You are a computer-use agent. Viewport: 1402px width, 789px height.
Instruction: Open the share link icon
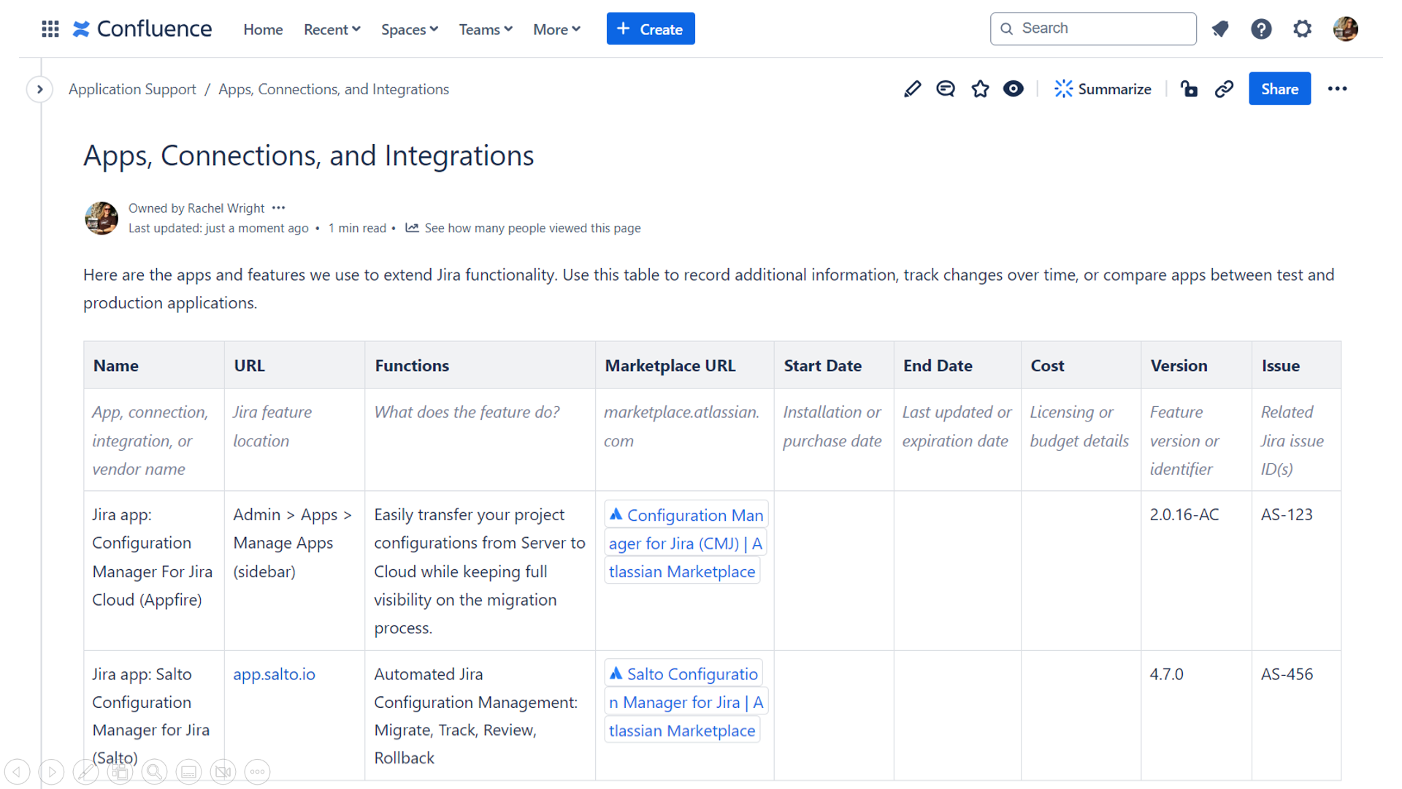[1224, 88]
